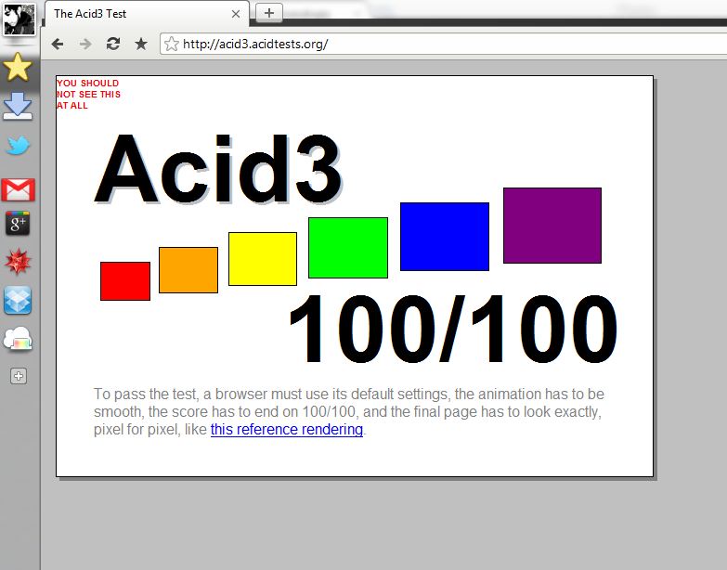Follow the 'this reference rendering' link
This screenshot has width=727, height=570.
(x=286, y=430)
